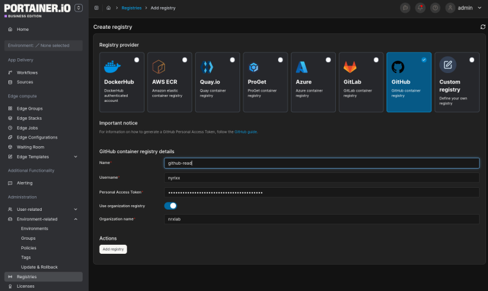Click the Alerting sidebar icon
The width and height of the screenshot is (488, 291).
(10, 183)
